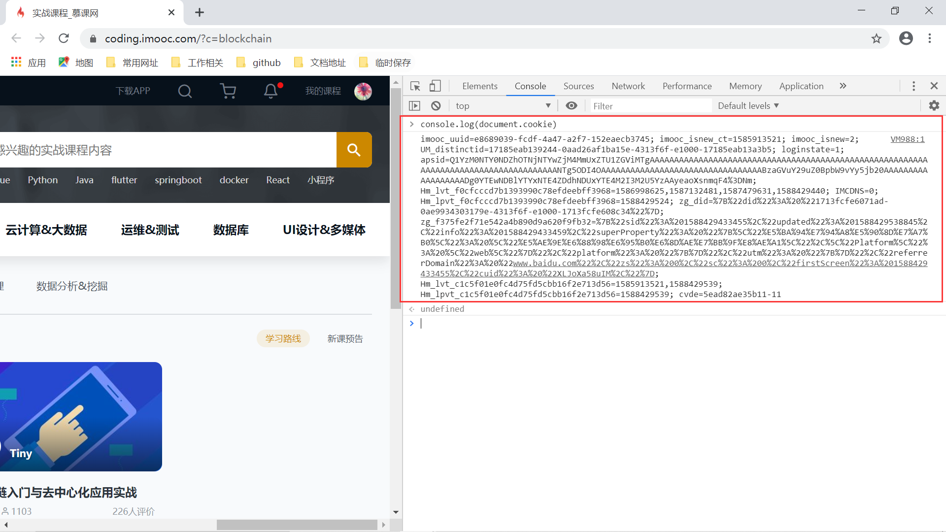
Task: Open the Sources panel in DevTools
Action: pos(577,86)
